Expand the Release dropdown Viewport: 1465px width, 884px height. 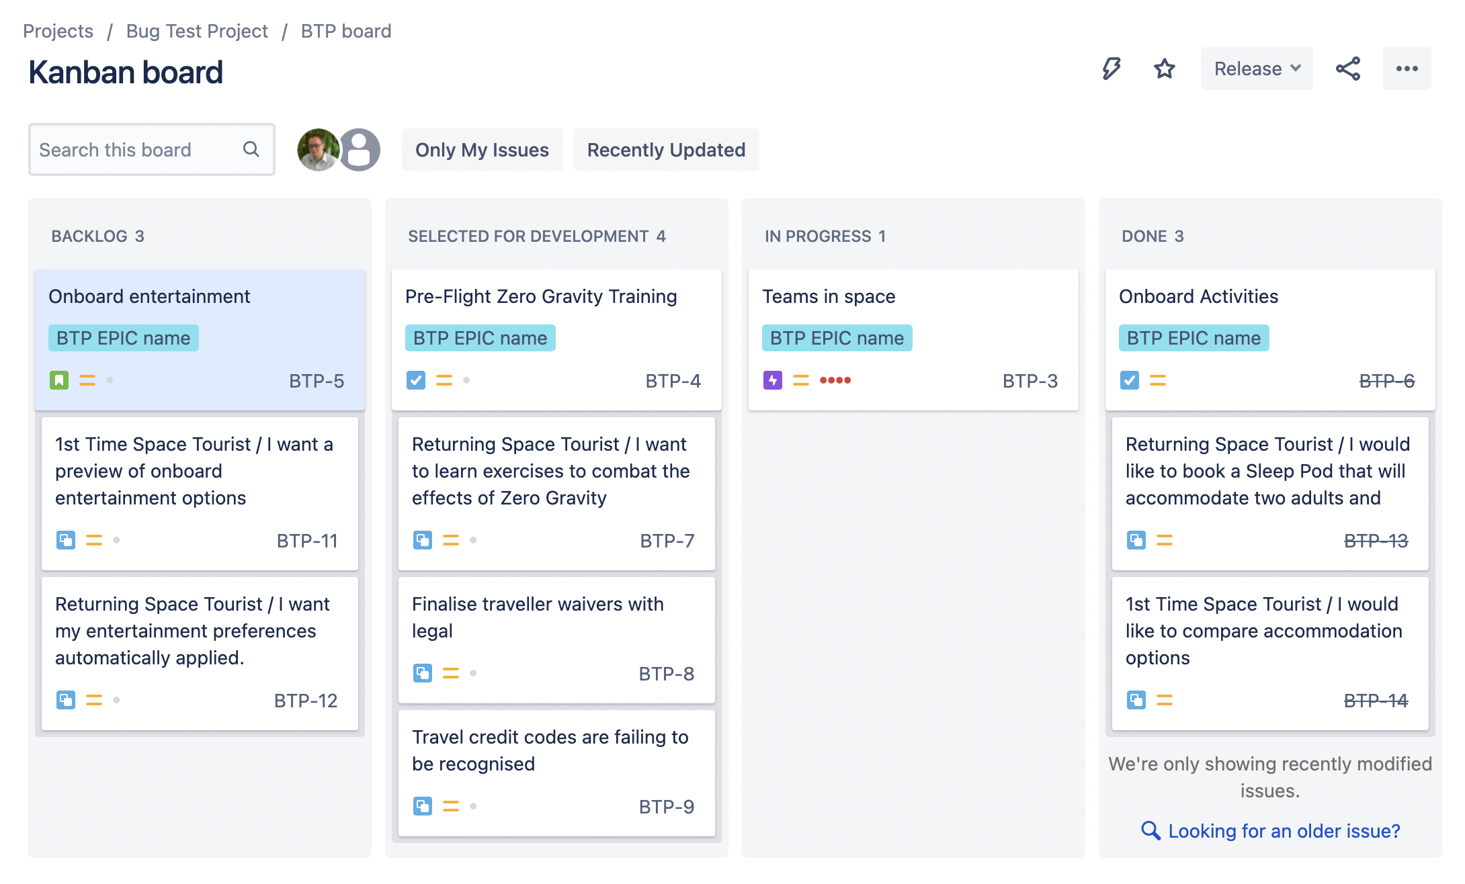pos(1257,69)
